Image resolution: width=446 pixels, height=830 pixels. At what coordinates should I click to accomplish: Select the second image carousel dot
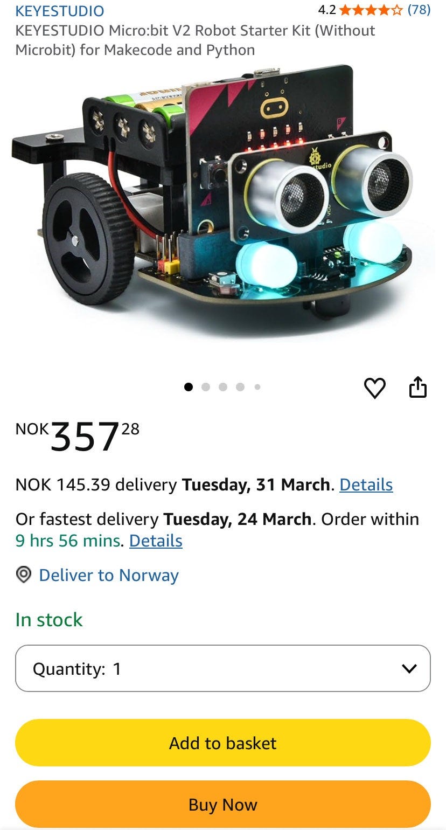point(206,387)
